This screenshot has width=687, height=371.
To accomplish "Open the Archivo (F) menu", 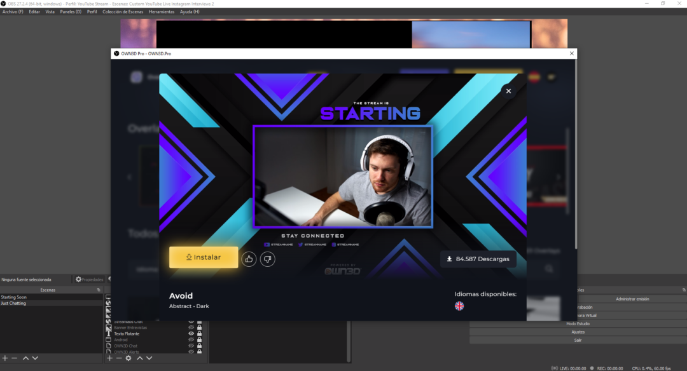I will point(13,12).
